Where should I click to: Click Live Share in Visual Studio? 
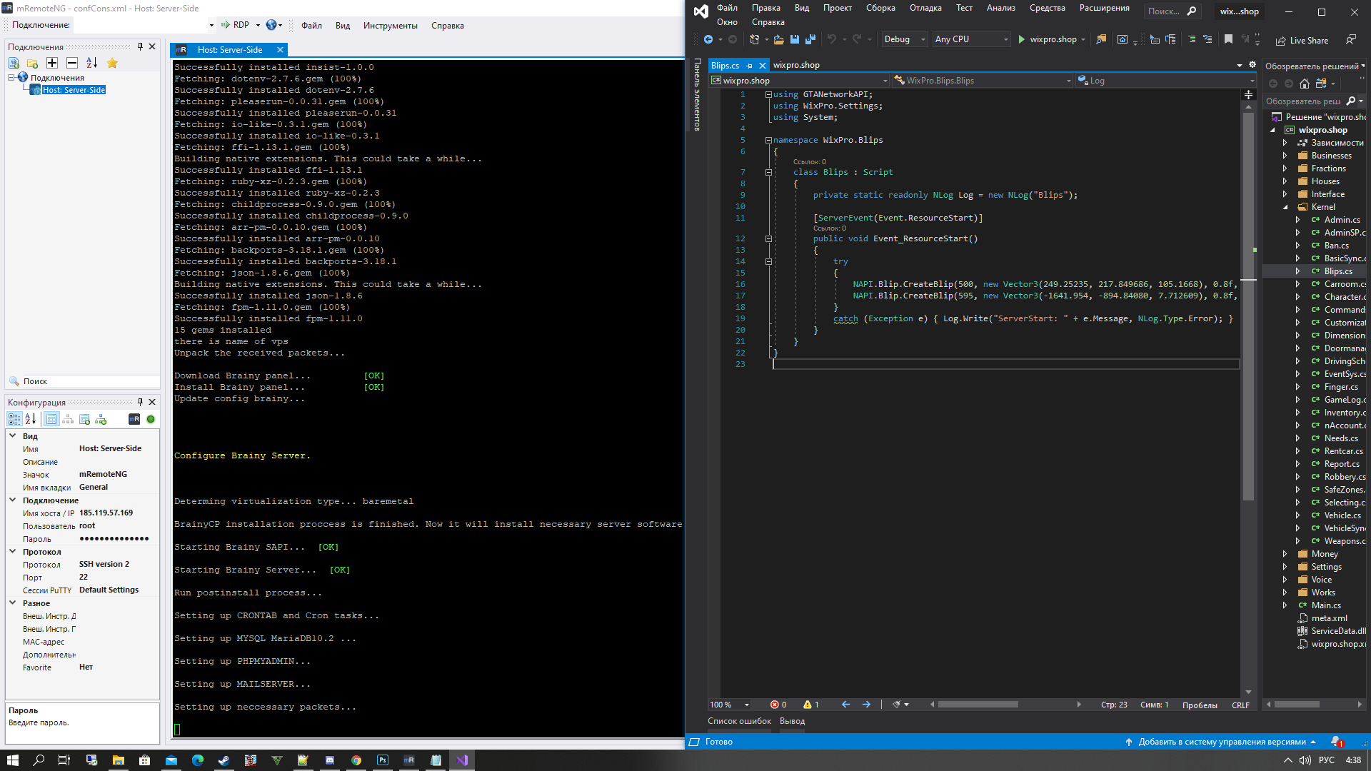[1302, 40]
